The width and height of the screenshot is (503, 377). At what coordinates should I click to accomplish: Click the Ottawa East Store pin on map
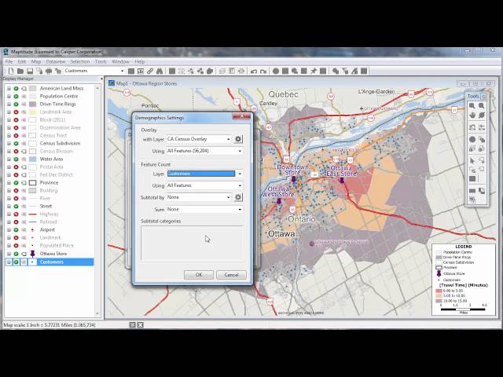coord(342,181)
